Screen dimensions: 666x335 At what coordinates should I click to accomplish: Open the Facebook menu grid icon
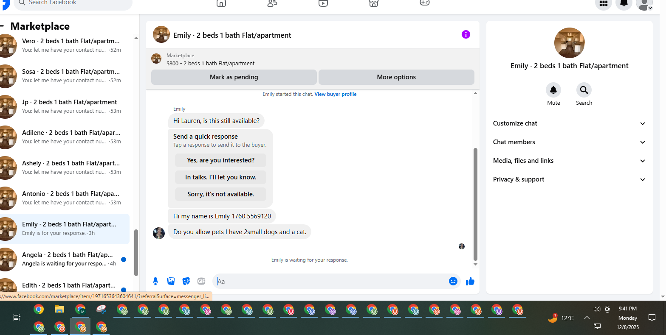point(604,4)
